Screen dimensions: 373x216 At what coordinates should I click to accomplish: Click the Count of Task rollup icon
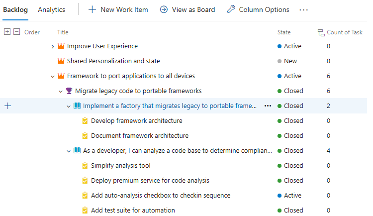[321, 33]
